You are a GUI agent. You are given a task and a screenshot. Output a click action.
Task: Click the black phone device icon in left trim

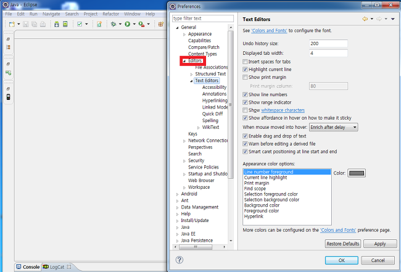(9, 97)
